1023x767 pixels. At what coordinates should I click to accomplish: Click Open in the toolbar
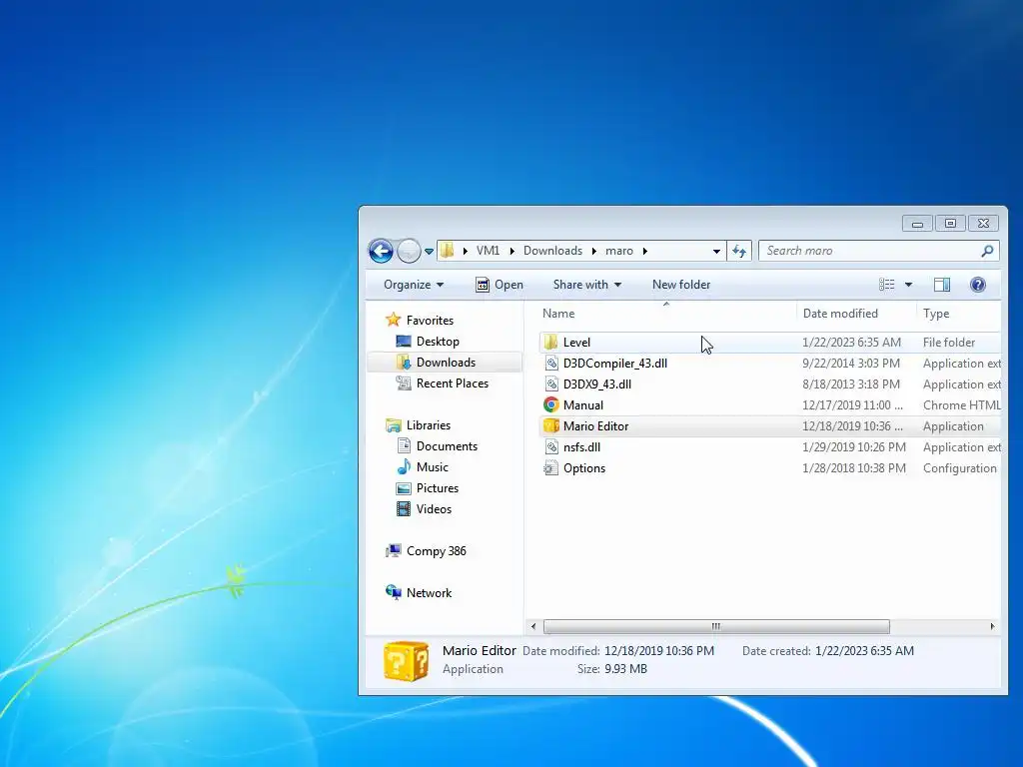pos(500,285)
